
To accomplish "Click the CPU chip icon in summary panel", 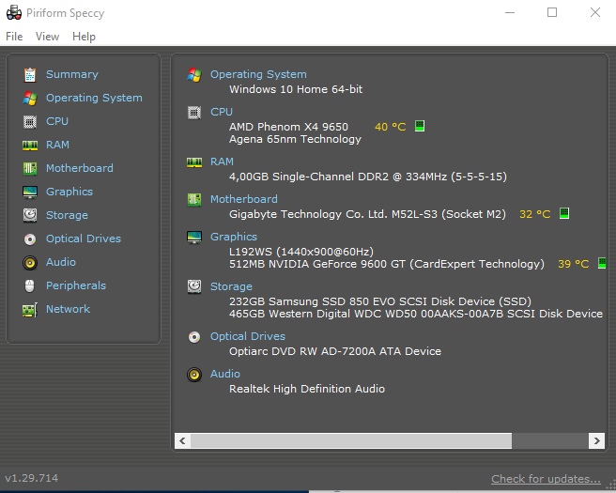I will [x=194, y=113].
